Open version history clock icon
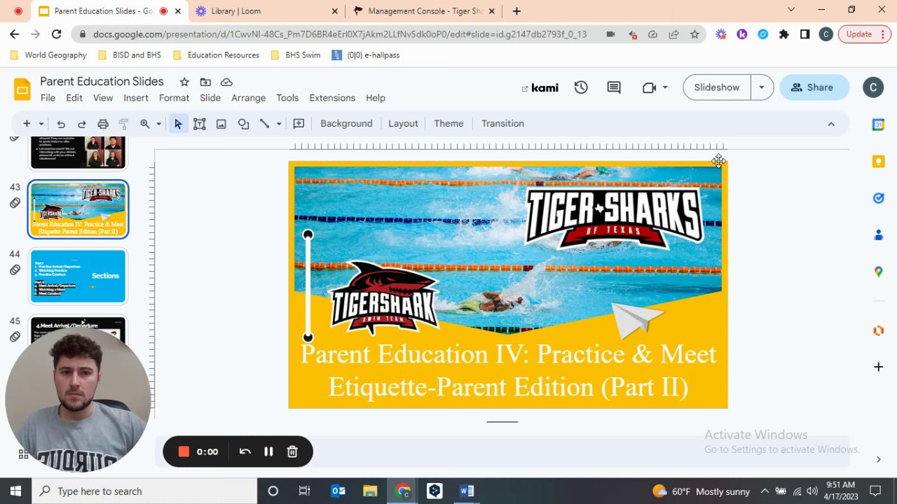Viewport: 897px width, 504px height. tap(581, 87)
